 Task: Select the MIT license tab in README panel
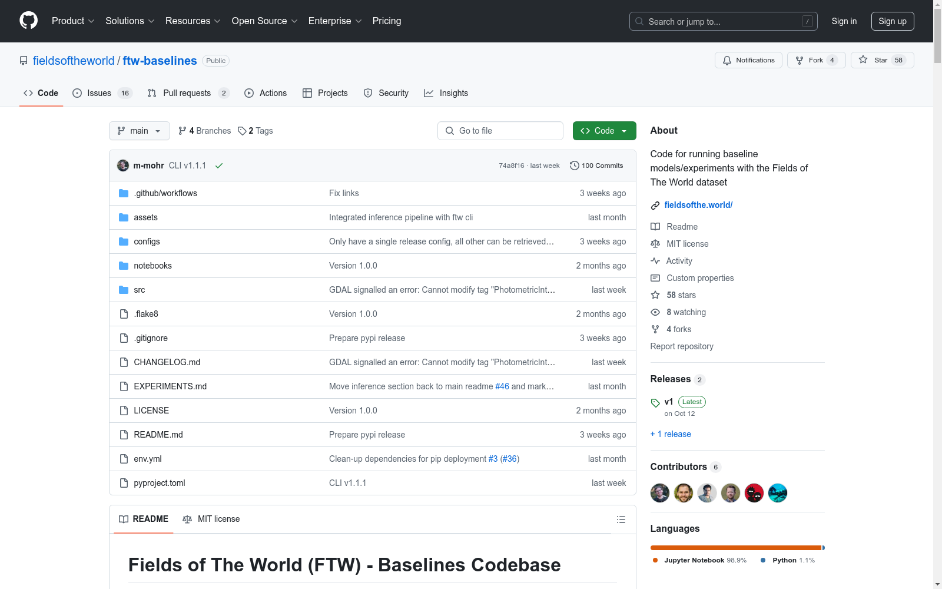(211, 519)
